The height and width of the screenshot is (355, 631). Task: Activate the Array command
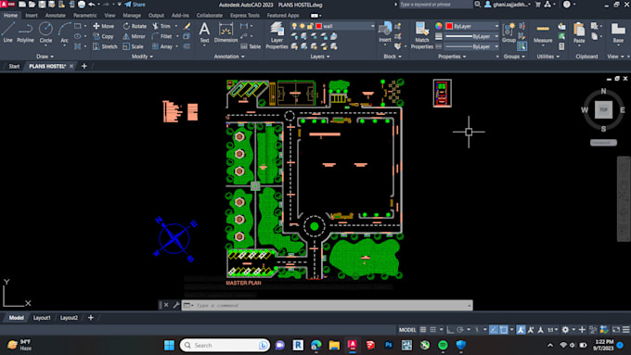[162, 46]
